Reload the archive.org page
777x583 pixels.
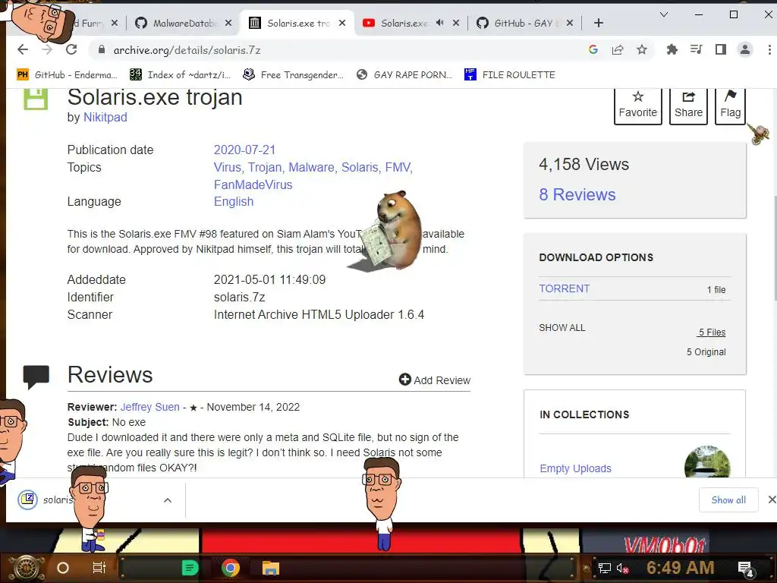[x=71, y=49]
